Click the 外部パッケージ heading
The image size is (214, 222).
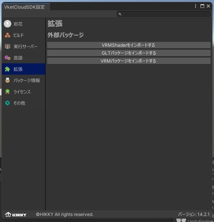tap(66, 35)
